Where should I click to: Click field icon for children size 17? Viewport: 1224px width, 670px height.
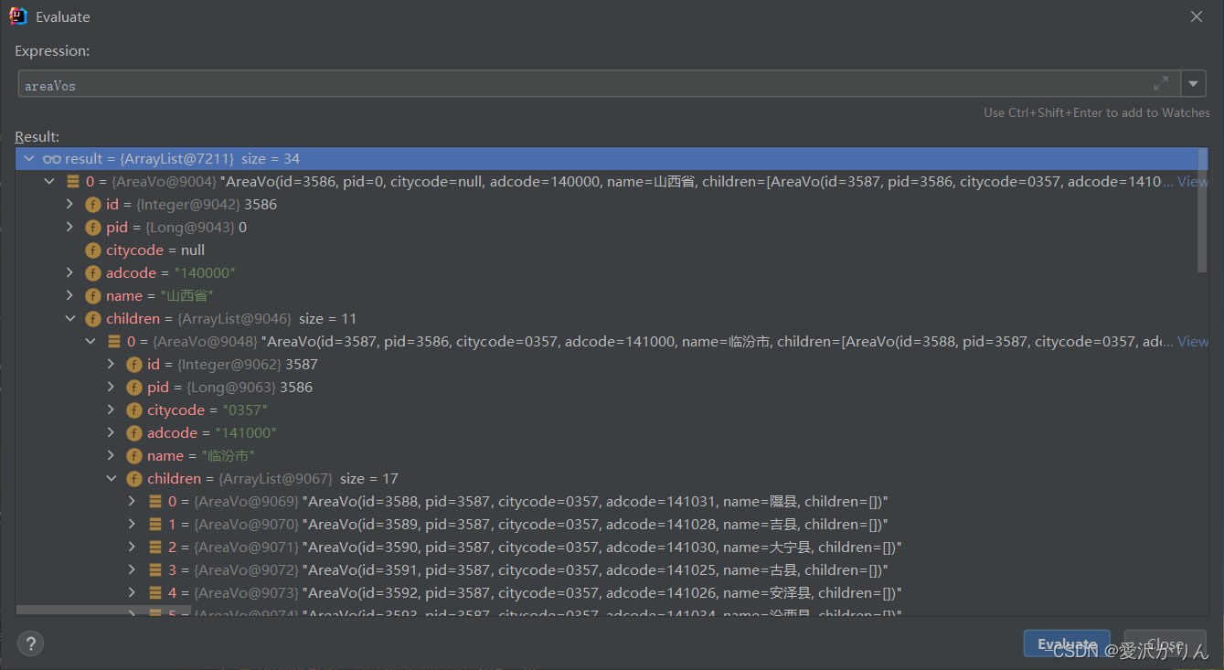(x=133, y=479)
